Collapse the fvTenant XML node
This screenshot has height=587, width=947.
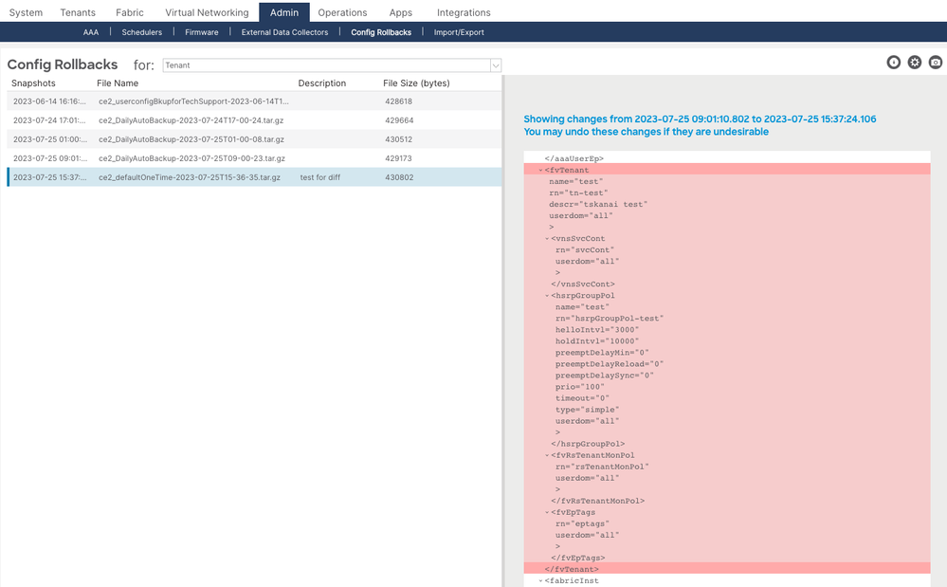click(x=540, y=171)
